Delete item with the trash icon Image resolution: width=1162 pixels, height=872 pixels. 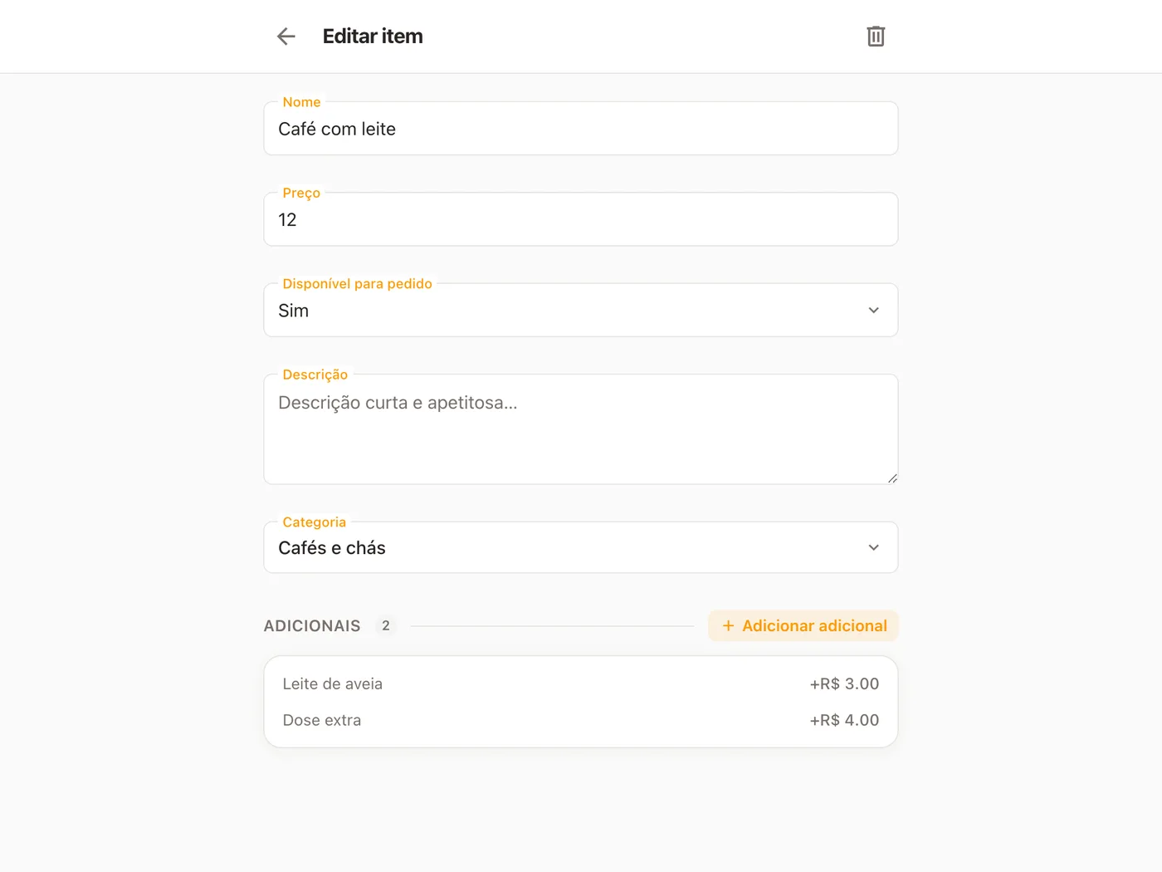pyautogui.click(x=876, y=37)
